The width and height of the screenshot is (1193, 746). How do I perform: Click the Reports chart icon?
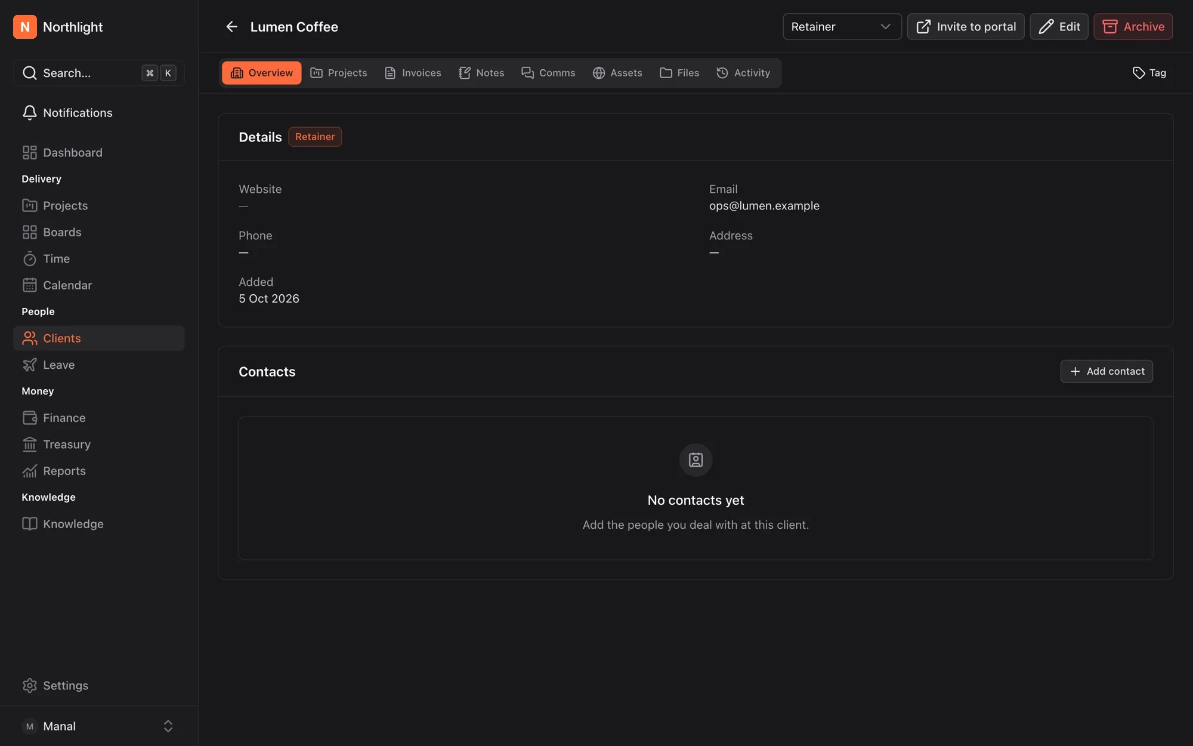(x=30, y=471)
